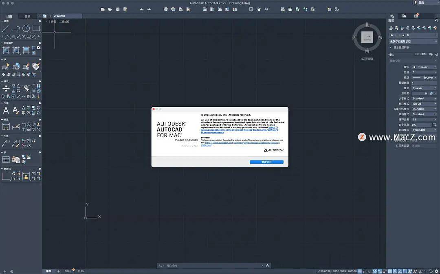The width and height of the screenshot is (440, 274).
Task: Click the Edit Block pencil icon
Action: (x=26, y=67)
